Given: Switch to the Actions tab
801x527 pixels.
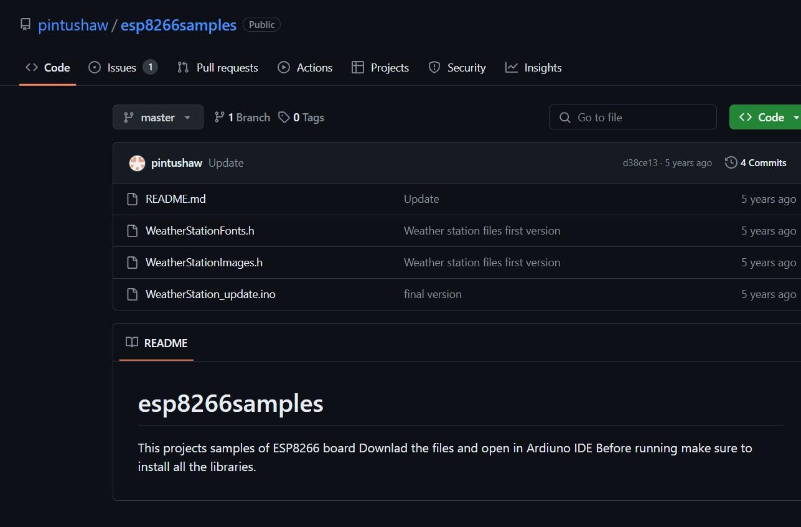Looking at the screenshot, I should point(305,67).
